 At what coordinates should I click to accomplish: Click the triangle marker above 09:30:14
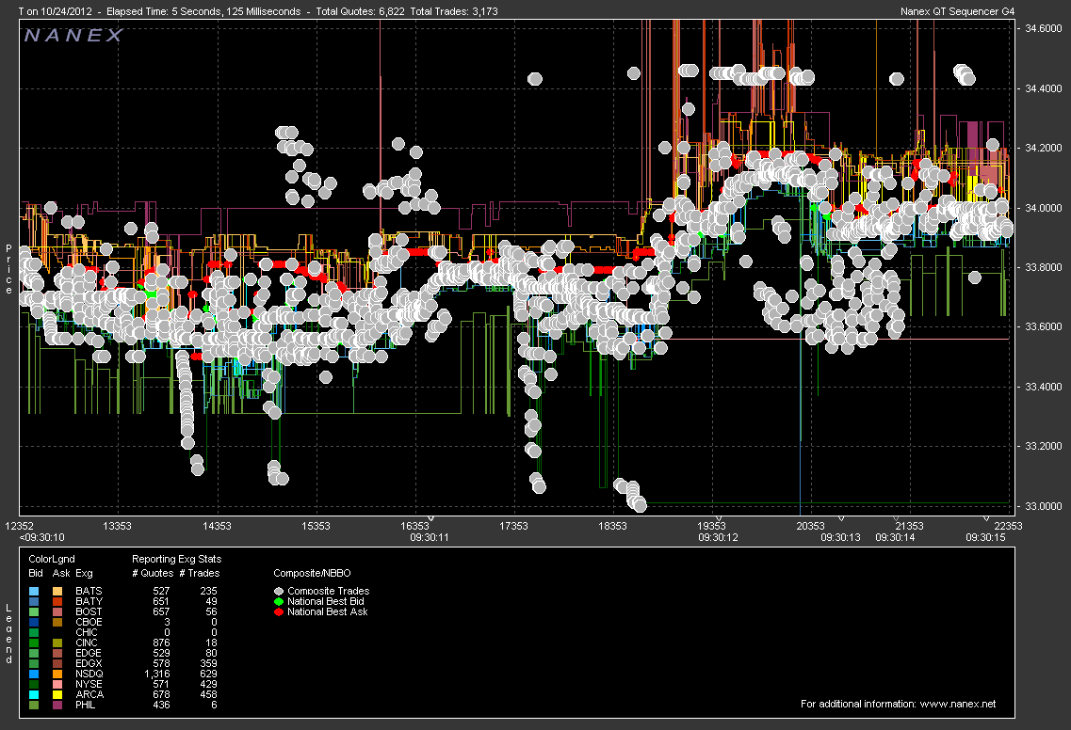pyautogui.click(x=896, y=519)
